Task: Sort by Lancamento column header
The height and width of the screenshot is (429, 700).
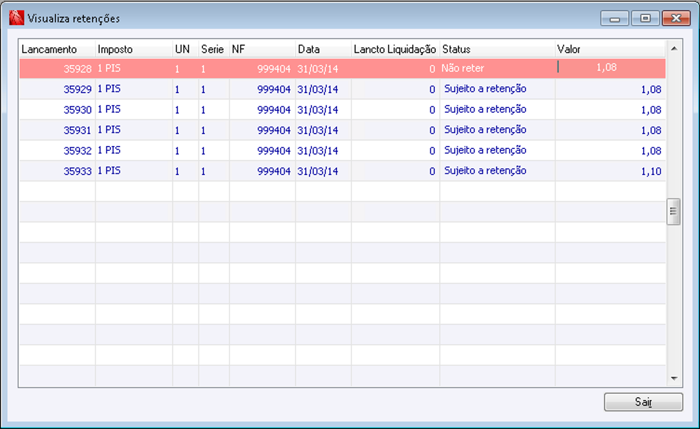Action: coord(57,49)
